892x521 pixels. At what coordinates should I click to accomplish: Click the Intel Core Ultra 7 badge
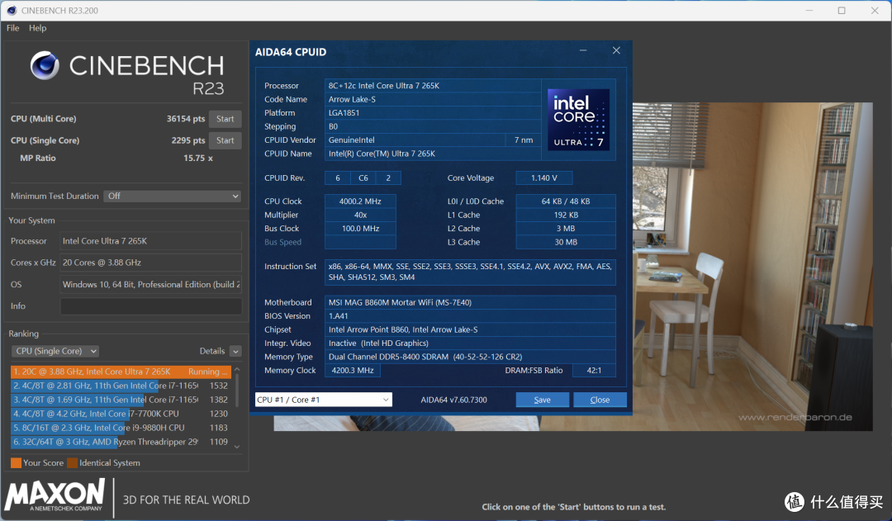pos(578,120)
